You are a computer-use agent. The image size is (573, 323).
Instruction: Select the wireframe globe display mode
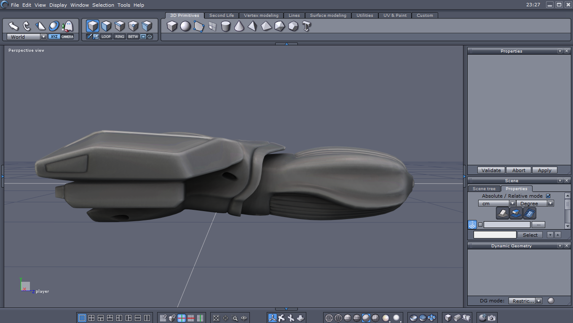[x=329, y=318]
